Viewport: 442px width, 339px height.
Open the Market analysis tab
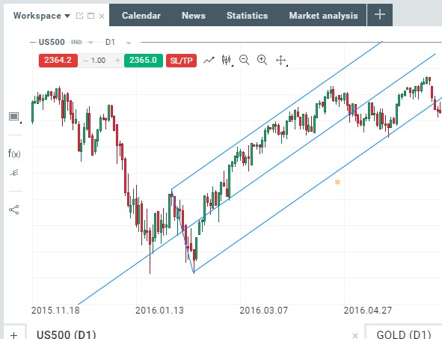[x=323, y=16]
